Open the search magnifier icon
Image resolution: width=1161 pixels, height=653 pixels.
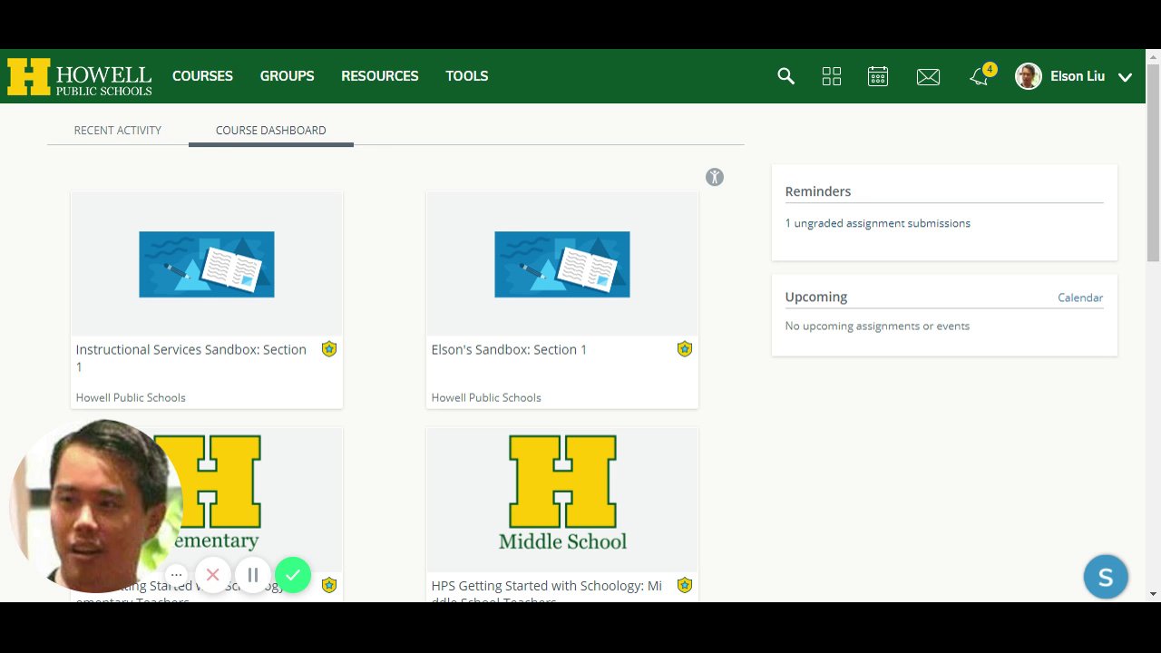[x=786, y=76]
